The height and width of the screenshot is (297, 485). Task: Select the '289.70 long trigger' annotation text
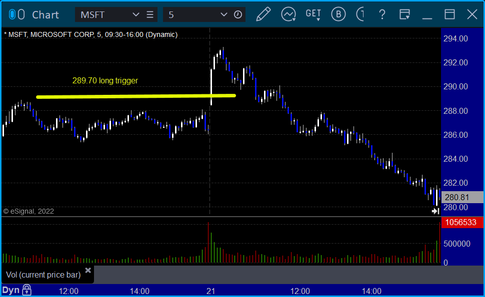(x=105, y=80)
